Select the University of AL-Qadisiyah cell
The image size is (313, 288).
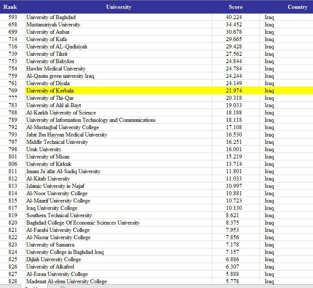pos(119,47)
